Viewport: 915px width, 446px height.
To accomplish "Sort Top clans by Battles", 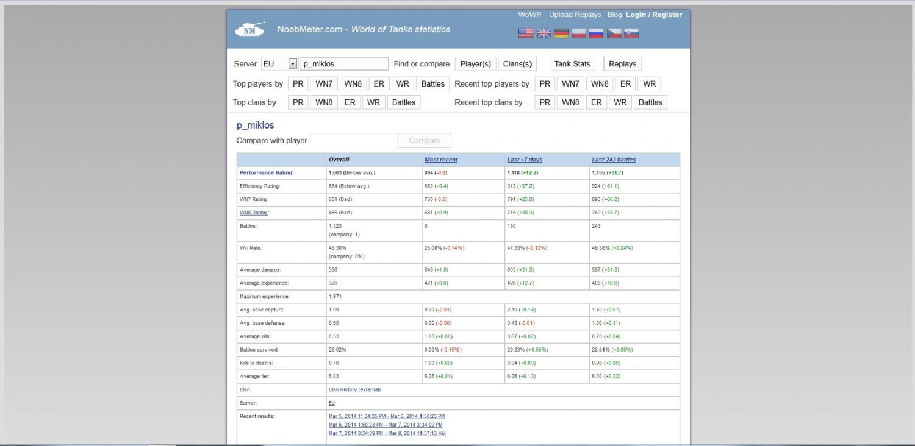I will pos(404,102).
